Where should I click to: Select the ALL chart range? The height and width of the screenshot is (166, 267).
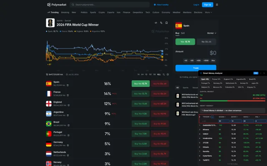coord(159,75)
